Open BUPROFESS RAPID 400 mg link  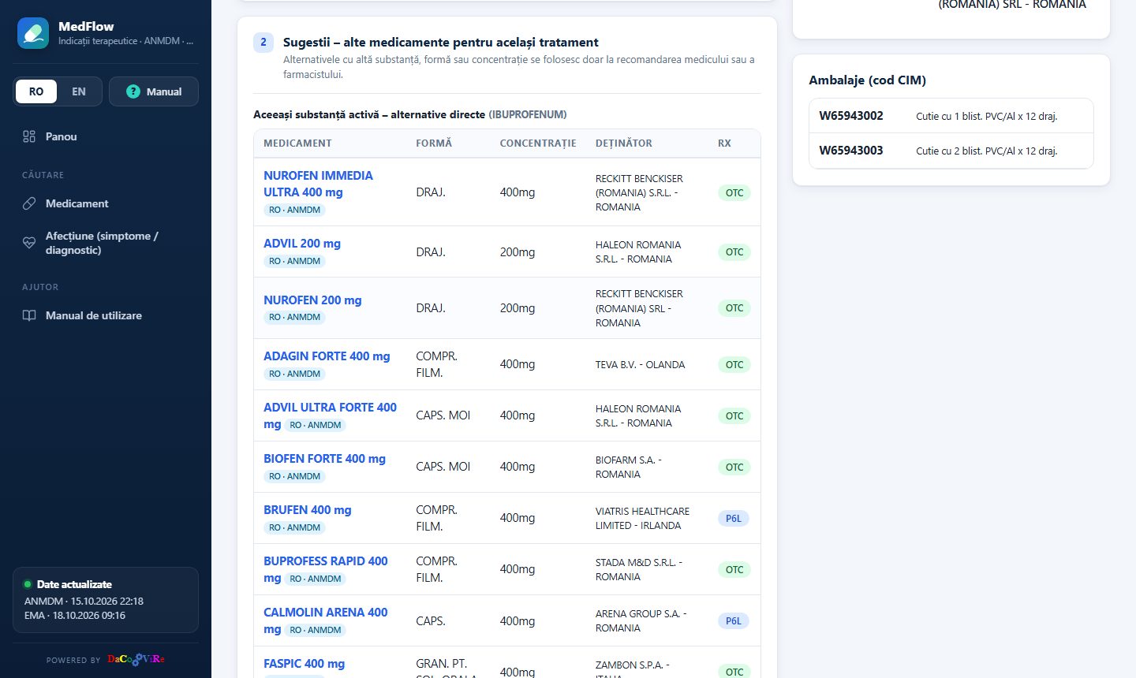[326, 569]
